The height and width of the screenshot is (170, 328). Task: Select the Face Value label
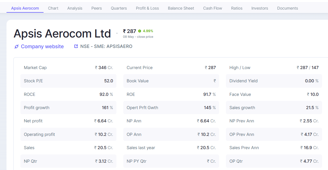(240, 94)
